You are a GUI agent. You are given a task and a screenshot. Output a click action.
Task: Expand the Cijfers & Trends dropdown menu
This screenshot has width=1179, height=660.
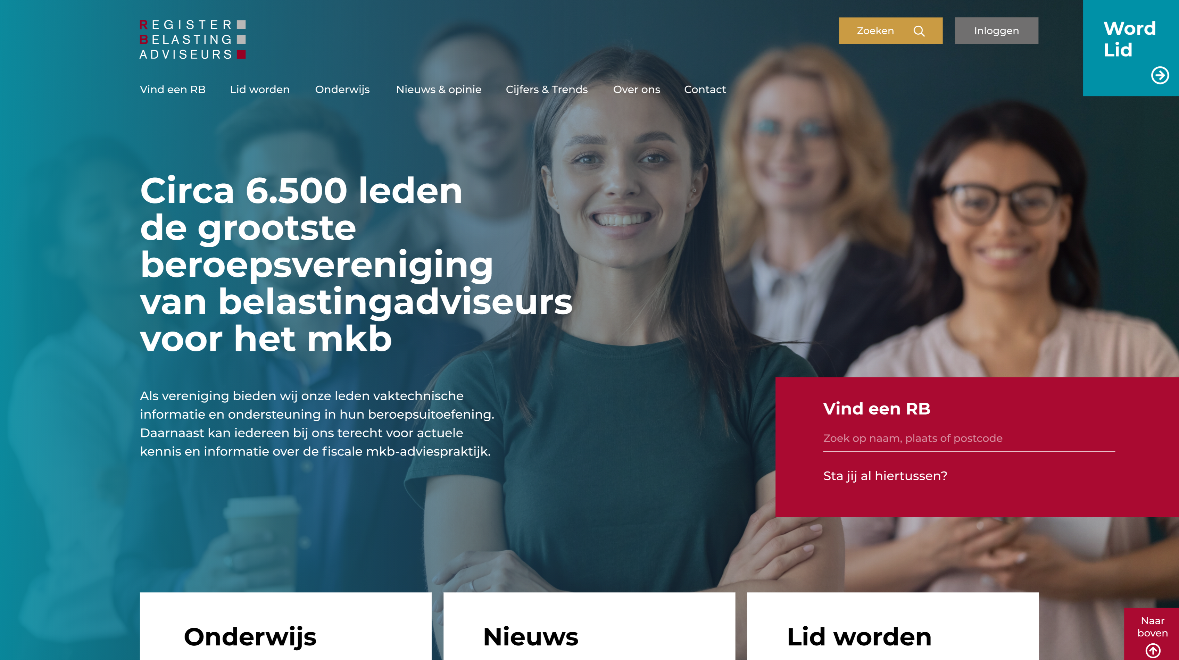tap(547, 89)
